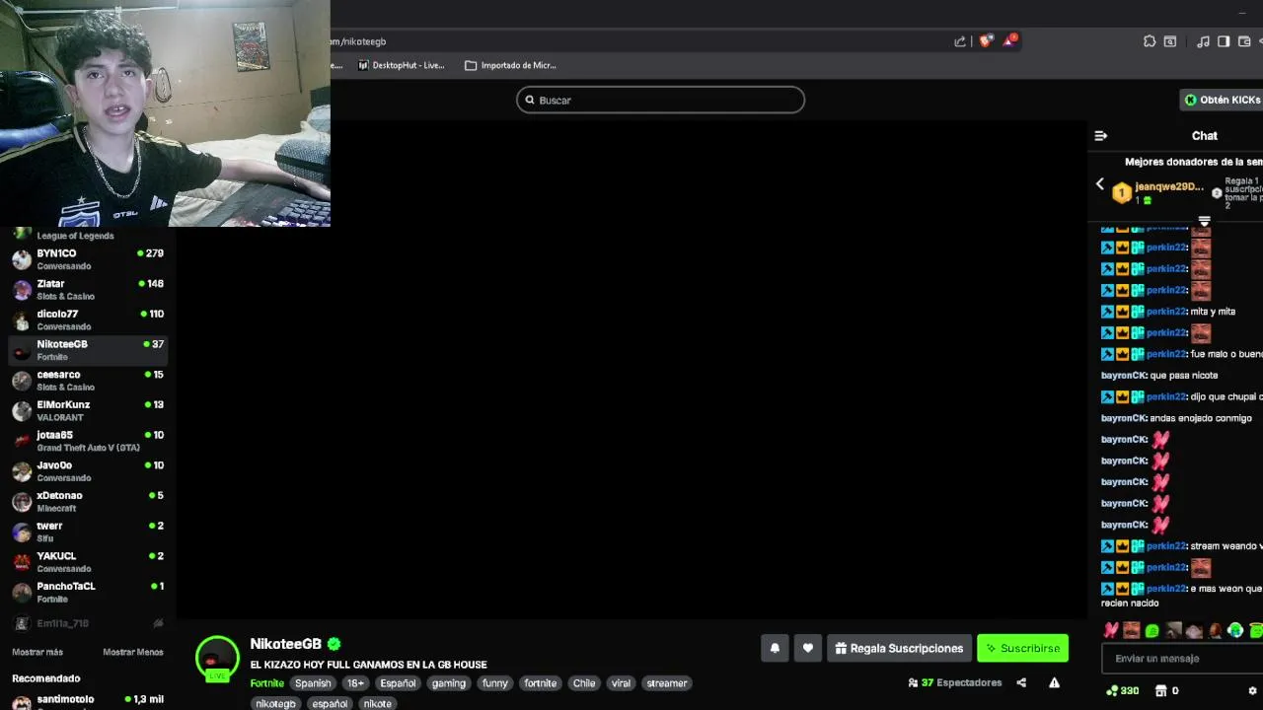Expand list with Mostrar más
The height and width of the screenshot is (710, 1263).
(x=37, y=652)
